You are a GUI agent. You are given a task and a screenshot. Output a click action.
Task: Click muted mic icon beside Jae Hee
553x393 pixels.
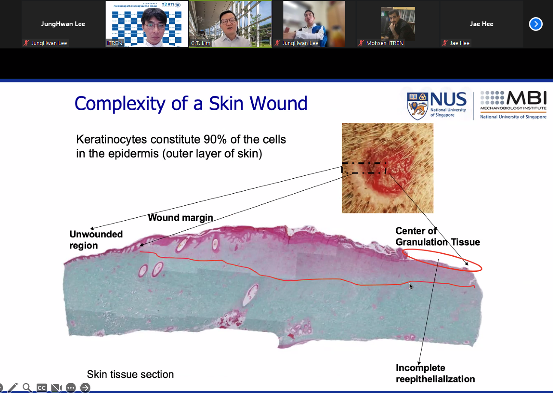pyautogui.click(x=445, y=43)
